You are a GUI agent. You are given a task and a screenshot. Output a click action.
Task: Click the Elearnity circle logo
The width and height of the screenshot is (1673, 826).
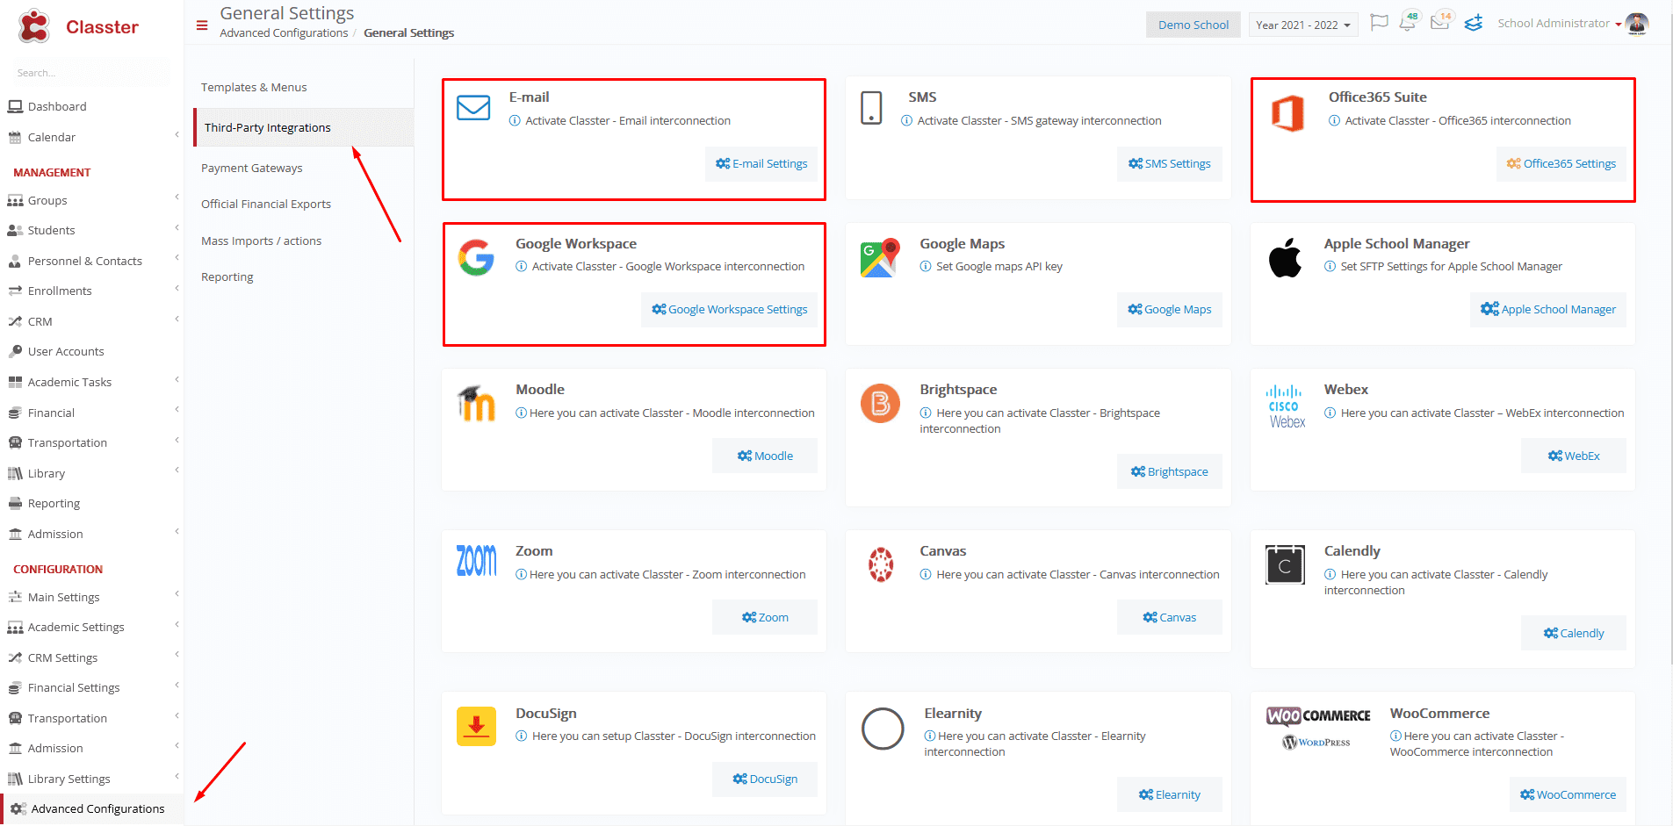click(x=883, y=729)
